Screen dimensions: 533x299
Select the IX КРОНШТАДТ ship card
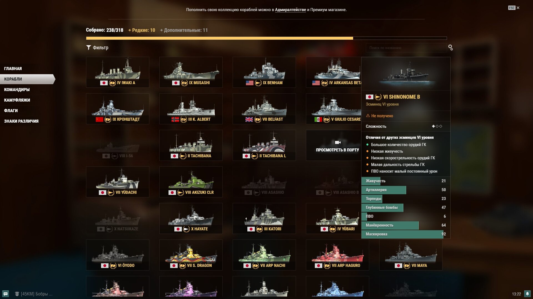click(118, 109)
